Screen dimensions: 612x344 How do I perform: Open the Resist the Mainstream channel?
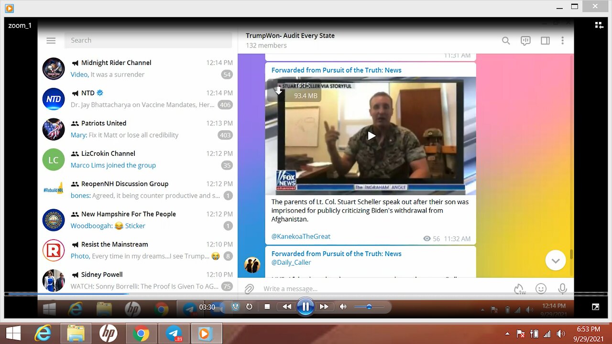138,250
